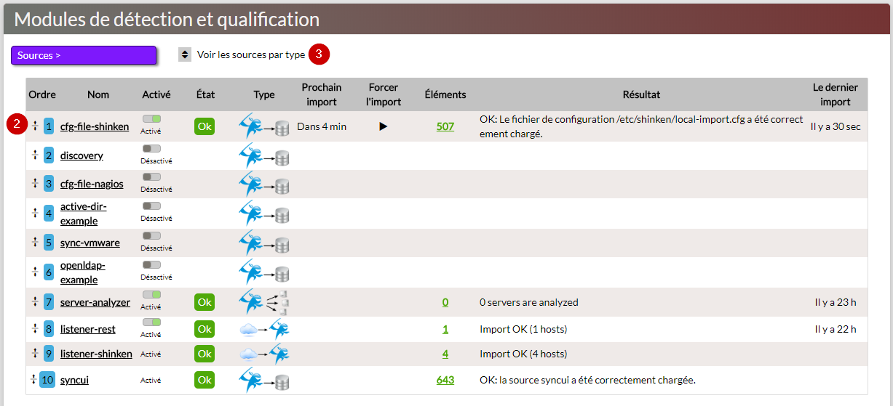The image size is (893, 406).
Task: Click the order badge number 1
Action: (49, 126)
